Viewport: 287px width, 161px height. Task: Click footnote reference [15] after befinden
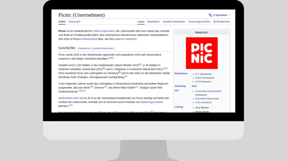tap(70, 105)
